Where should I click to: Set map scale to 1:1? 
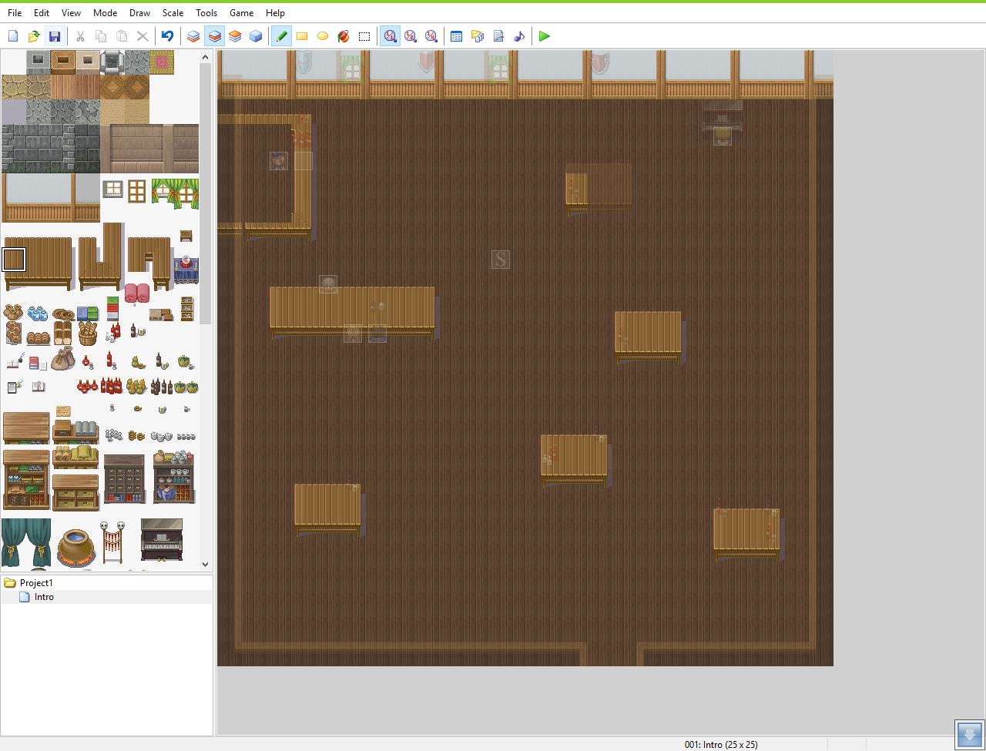coord(391,36)
